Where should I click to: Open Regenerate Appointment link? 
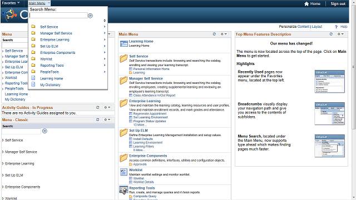pos(150,113)
